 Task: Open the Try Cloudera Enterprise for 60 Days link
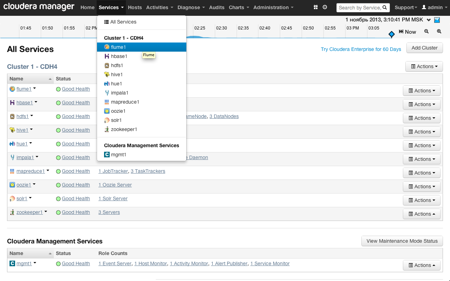pos(361,49)
